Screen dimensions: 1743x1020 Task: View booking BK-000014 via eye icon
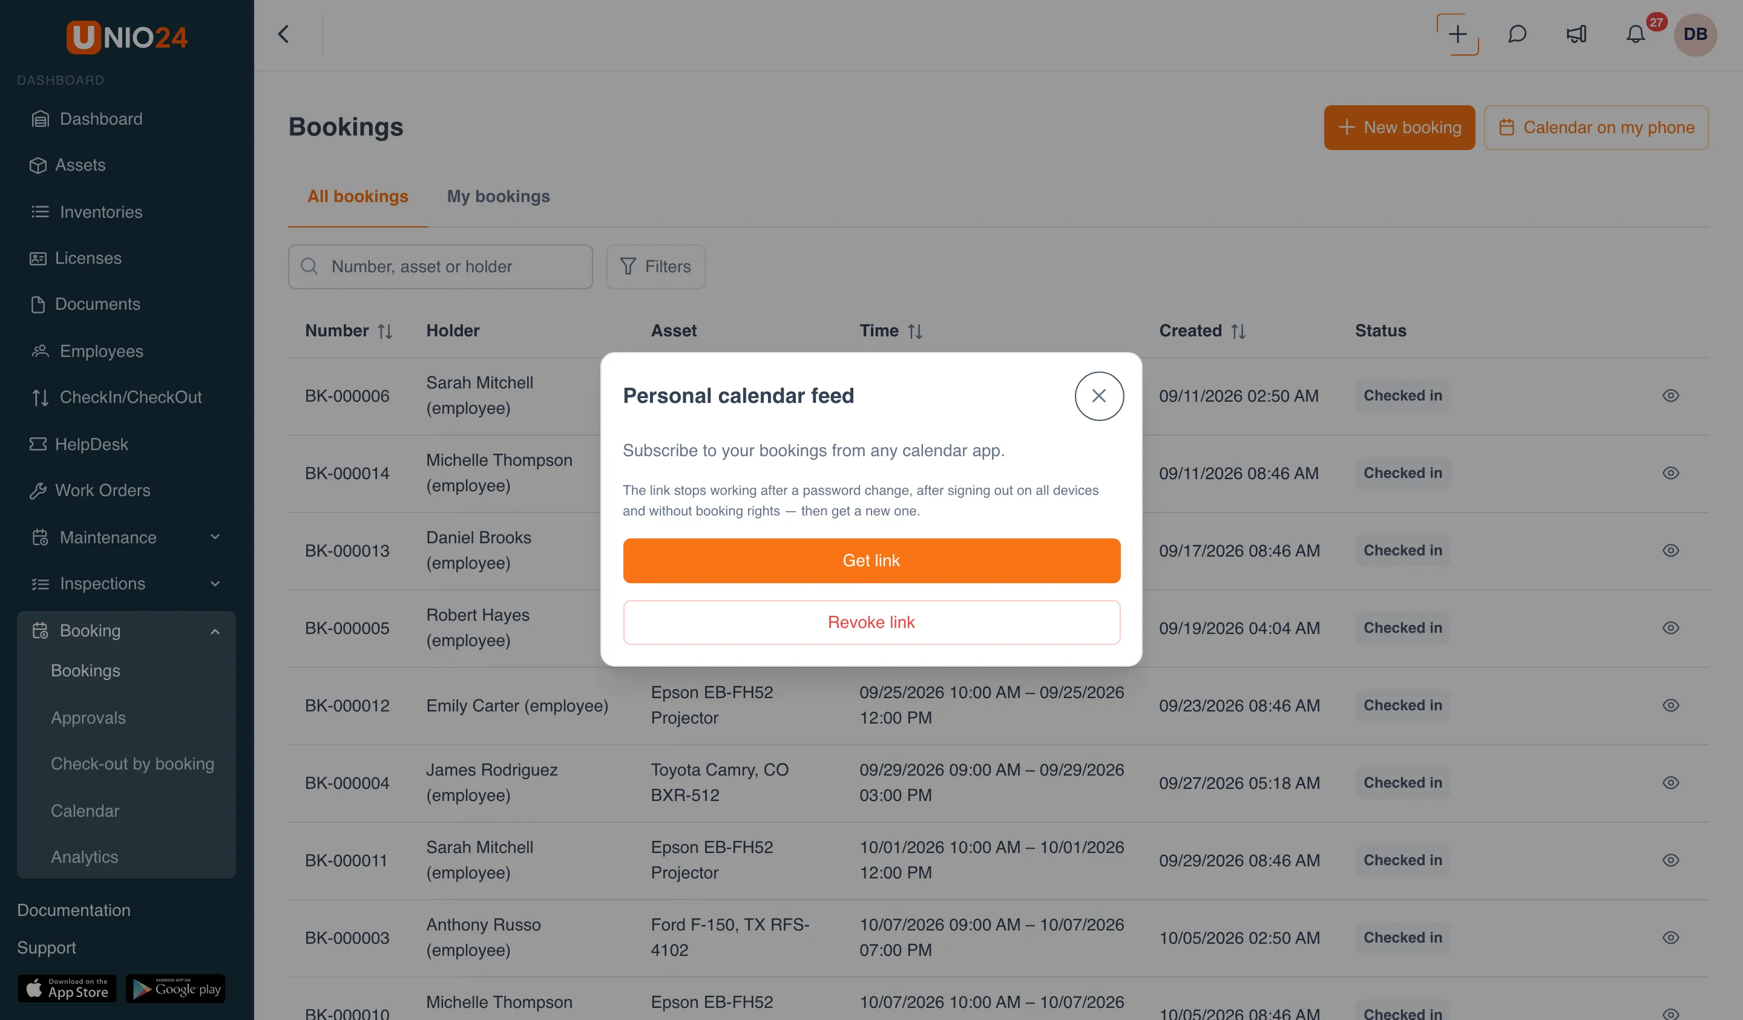tap(1670, 474)
